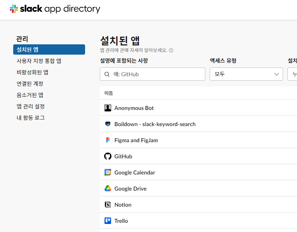The image size is (297, 232).
Task: Click the 설치된 앱 page title
Action: point(120,41)
